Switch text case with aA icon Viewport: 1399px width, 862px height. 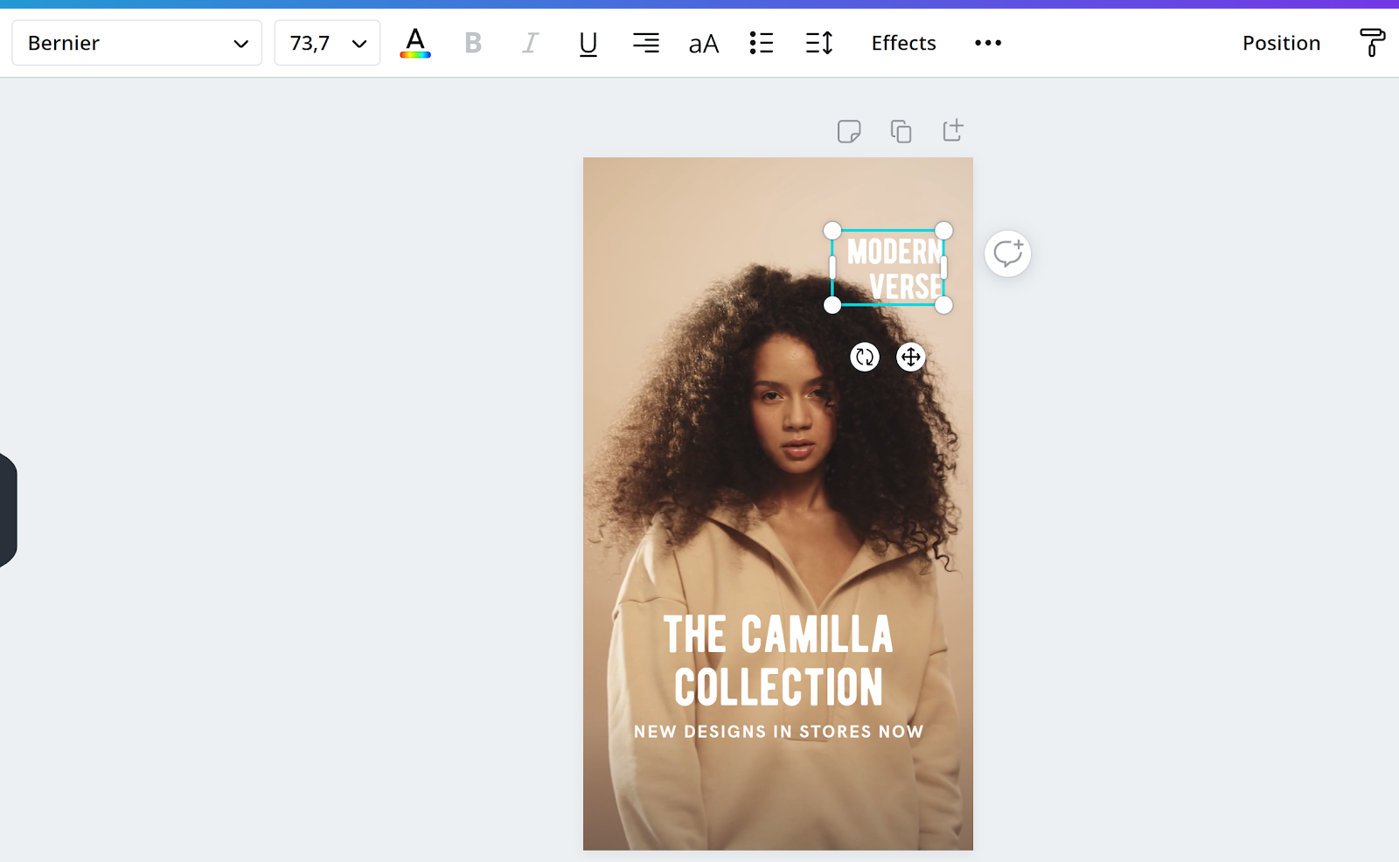point(704,43)
